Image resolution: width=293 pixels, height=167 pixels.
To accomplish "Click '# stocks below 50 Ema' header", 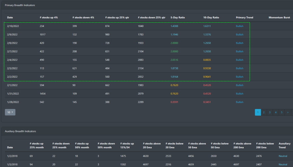I will click(219, 145).
